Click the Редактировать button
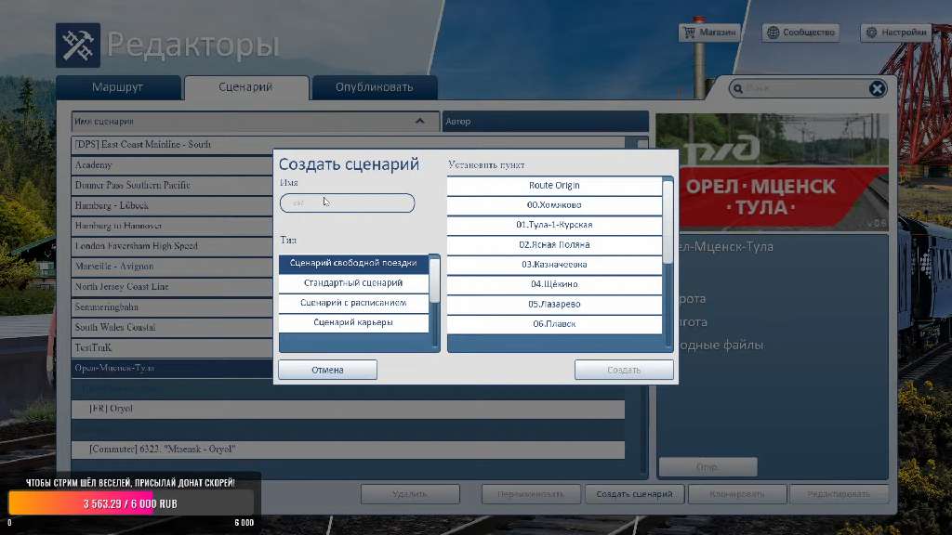This screenshot has width=952, height=535. 840,494
